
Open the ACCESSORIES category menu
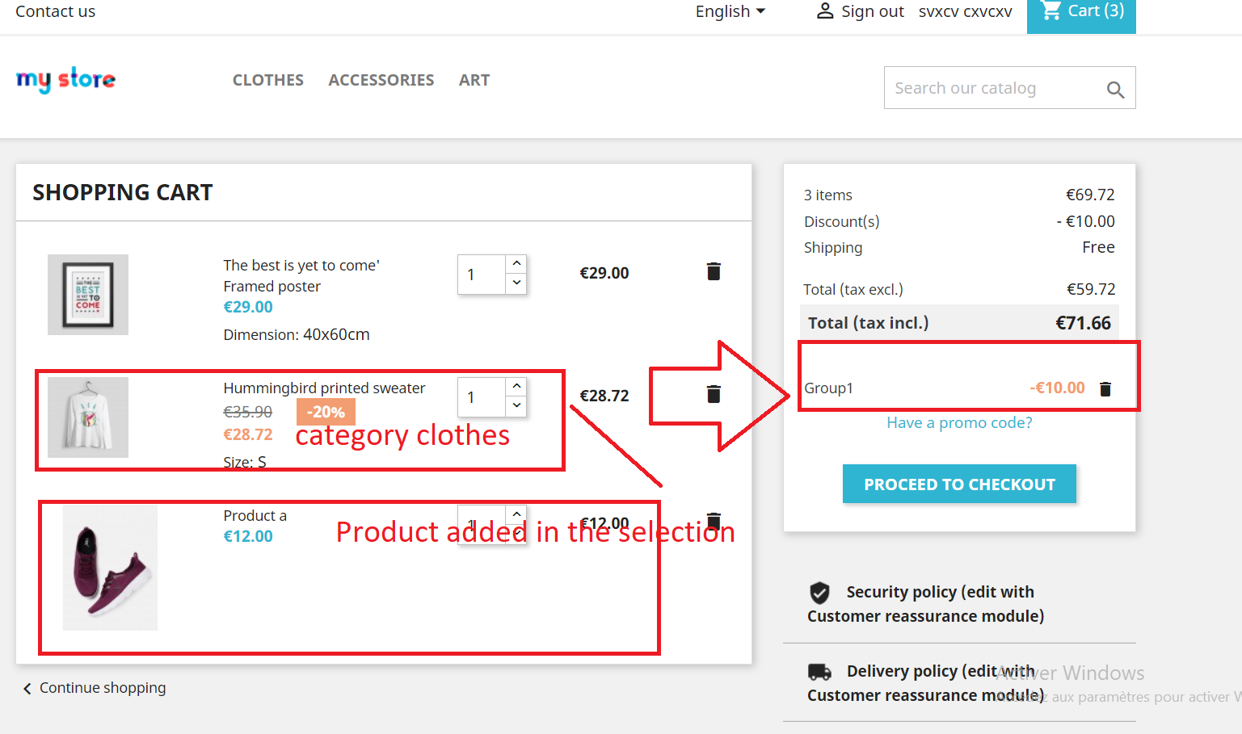[x=381, y=80]
